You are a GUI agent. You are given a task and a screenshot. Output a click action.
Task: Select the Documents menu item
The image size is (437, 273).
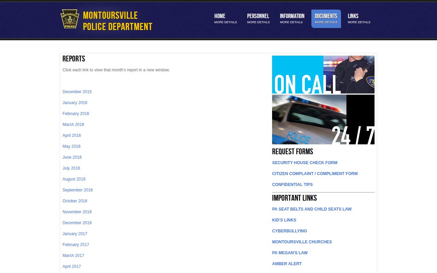326,19
